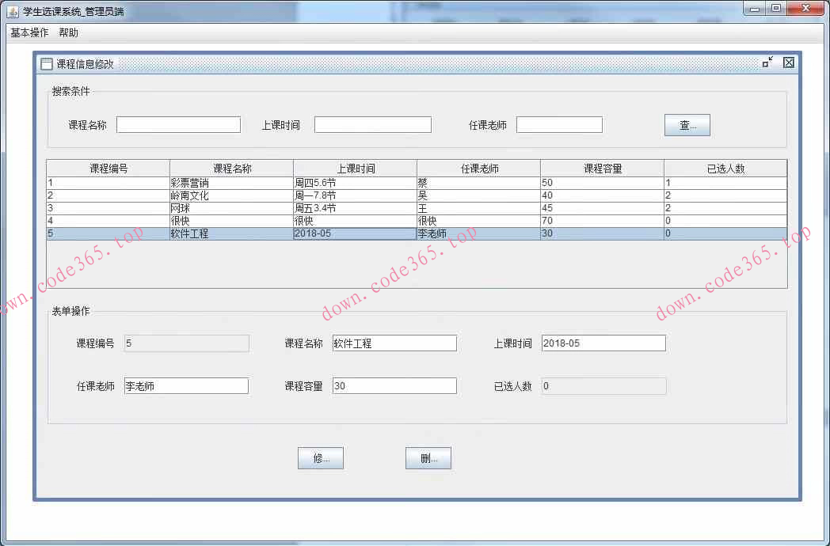
Task: Click the capacity cell 45
Action: click(x=603, y=208)
